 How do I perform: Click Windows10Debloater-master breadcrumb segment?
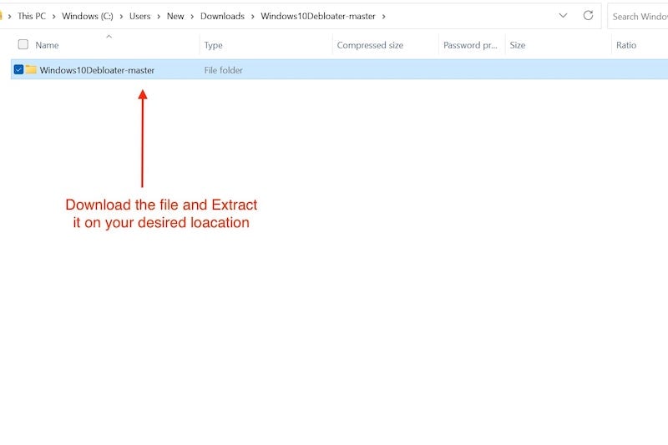(318, 16)
